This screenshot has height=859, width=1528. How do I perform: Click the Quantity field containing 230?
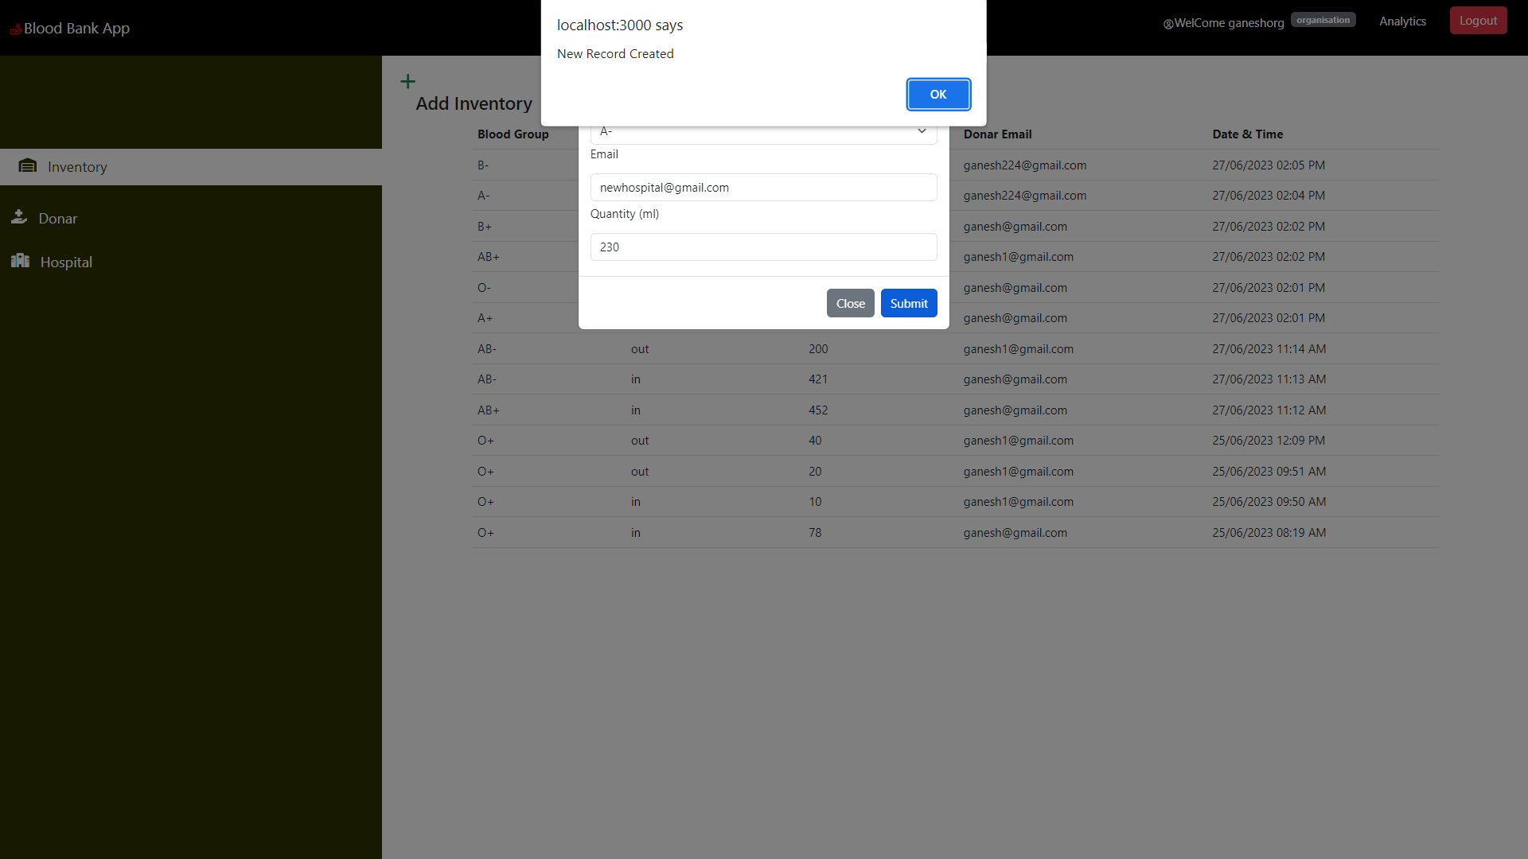pyautogui.click(x=762, y=247)
